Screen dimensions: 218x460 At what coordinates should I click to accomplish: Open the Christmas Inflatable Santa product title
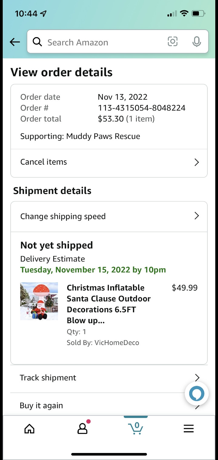pos(108,304)
